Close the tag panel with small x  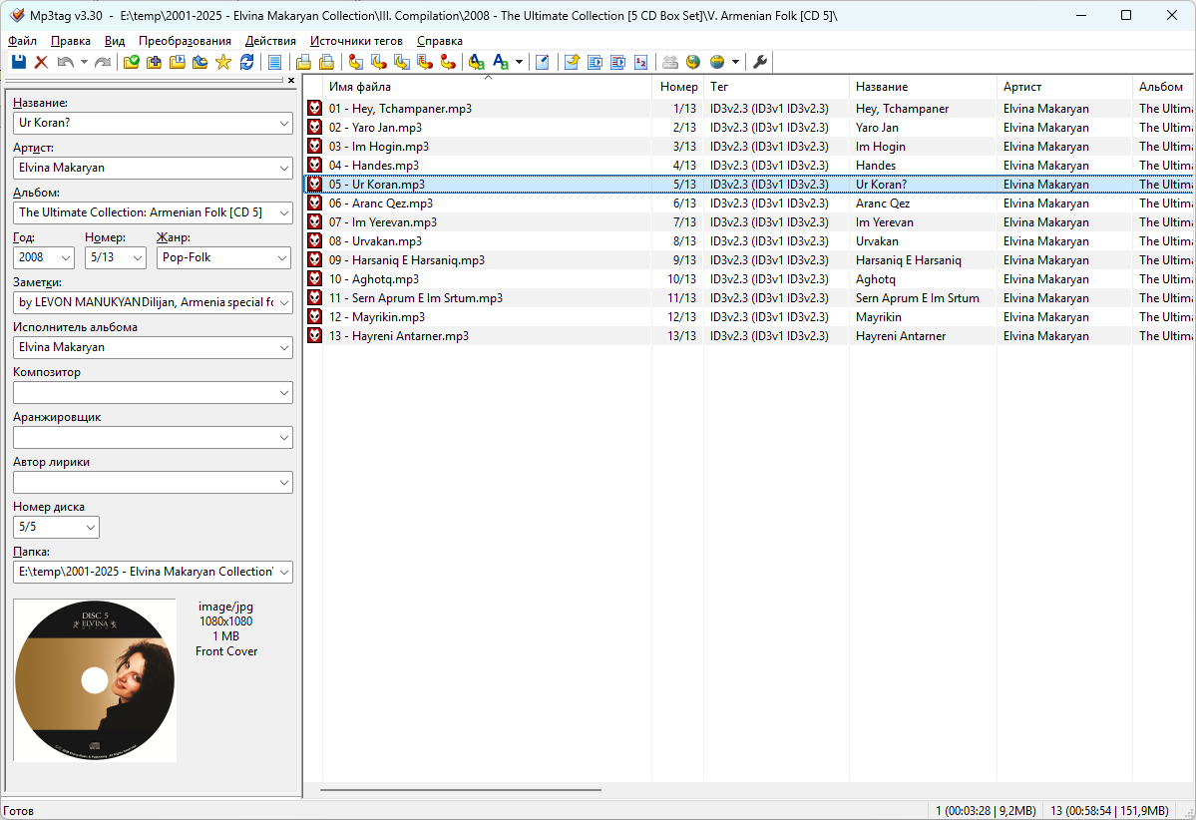pos(291,81)
